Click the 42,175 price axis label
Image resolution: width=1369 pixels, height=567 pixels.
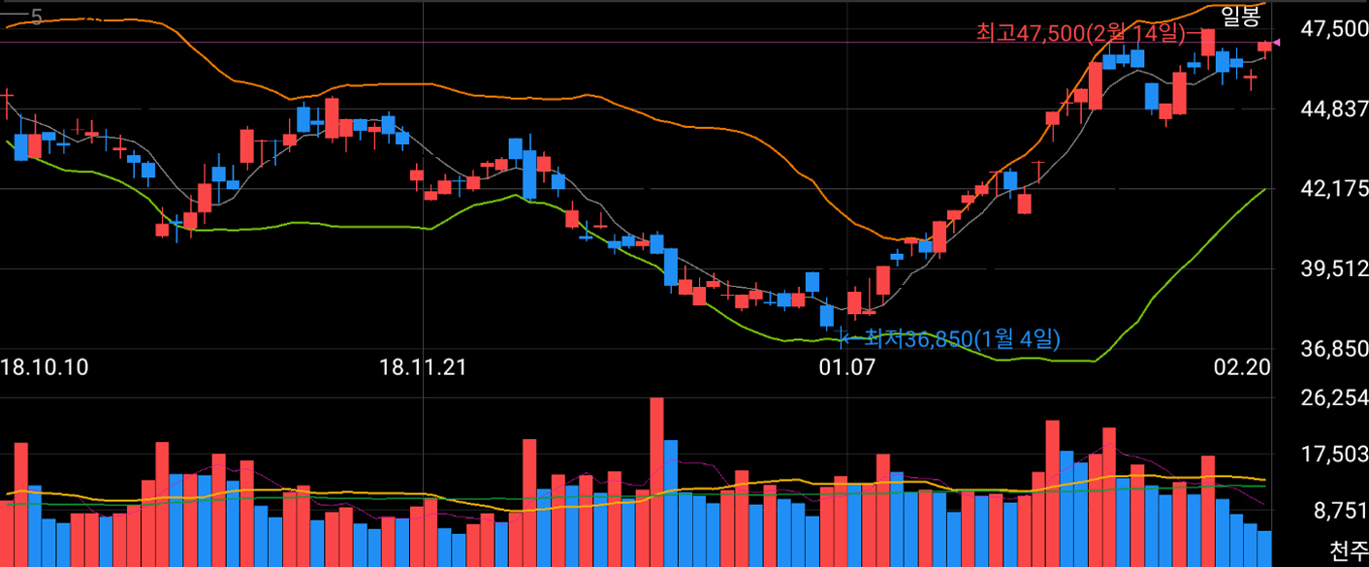tap(1334, 189)
